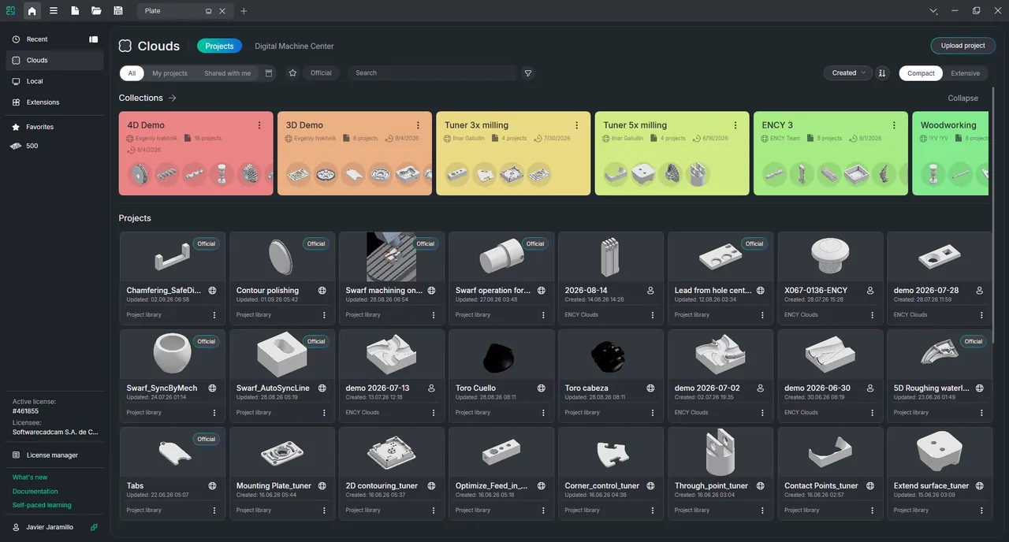This screenshot has width=1009, height=542.
Task: Open Extensions in the sidebar
Action: (x=54, y=102)
